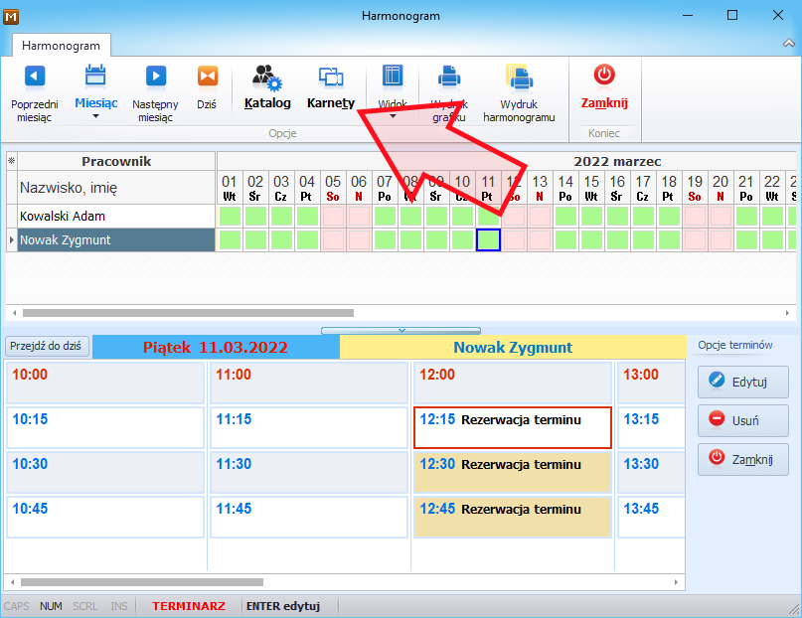
Task: Click Przejdź do dziś button
Action: pyautogui.click(x=46, y=346)
